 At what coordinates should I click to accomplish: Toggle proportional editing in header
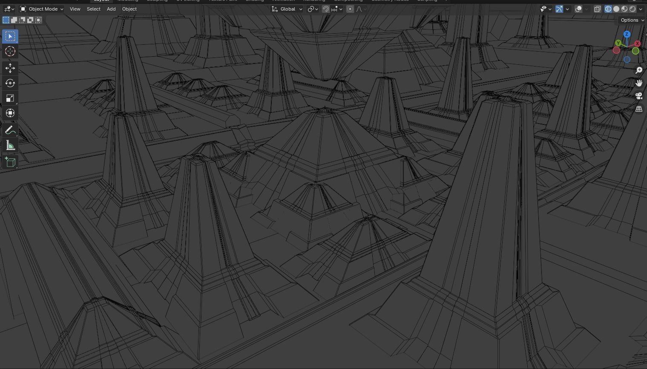tap(350, 9)
